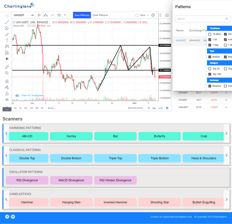This screenshot has width=232, height=224.
Task: Click the Scan Patterns button
Action: 82,15
